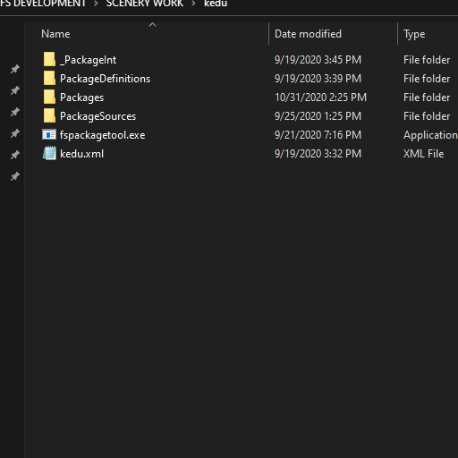The height and width of the screenshot is (458, 458).
Task: Click the date 9/19/2020 3:45 PM
Action: click(318, 60)
